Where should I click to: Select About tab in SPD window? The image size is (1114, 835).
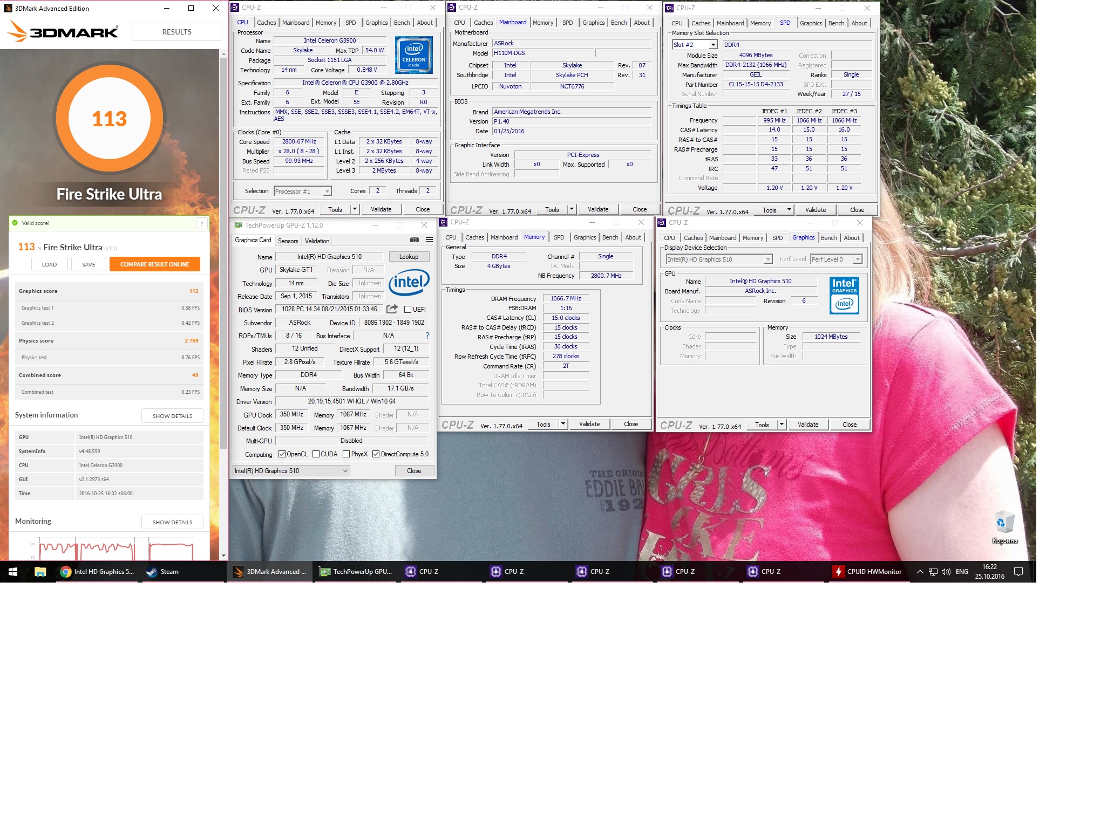click(859, 23)
